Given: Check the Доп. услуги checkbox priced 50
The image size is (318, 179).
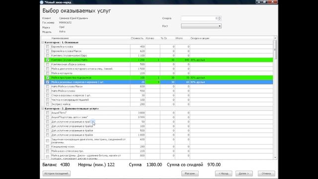Looking at the screenshot, I should (x=48, y=122).
